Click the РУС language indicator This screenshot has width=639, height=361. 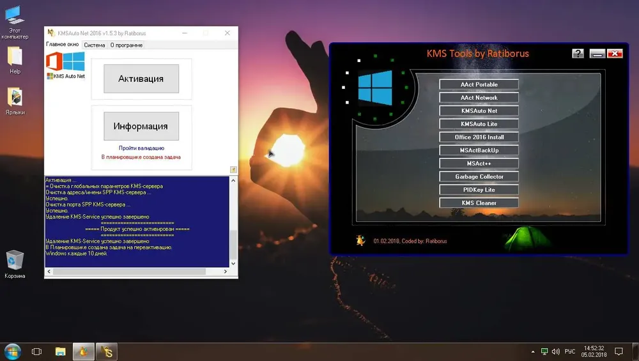coord(570,351)
